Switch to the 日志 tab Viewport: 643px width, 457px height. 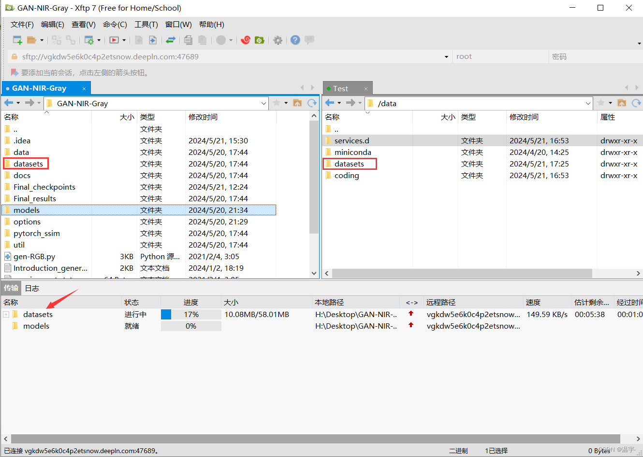[x=32, y=288]
